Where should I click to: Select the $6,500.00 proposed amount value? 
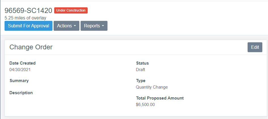pos(145,105)
